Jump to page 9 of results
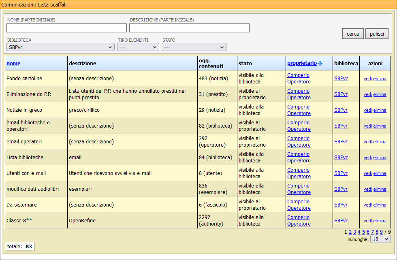 pos(381,232)
